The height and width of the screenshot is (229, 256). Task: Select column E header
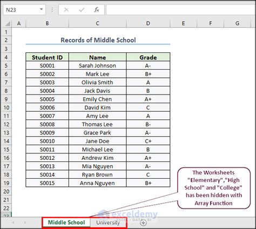point(183,23)
